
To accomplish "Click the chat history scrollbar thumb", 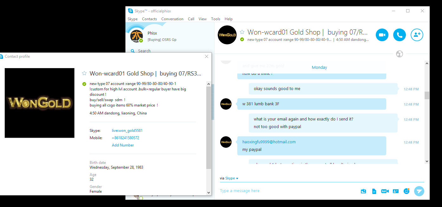I will tap(427, 95).
